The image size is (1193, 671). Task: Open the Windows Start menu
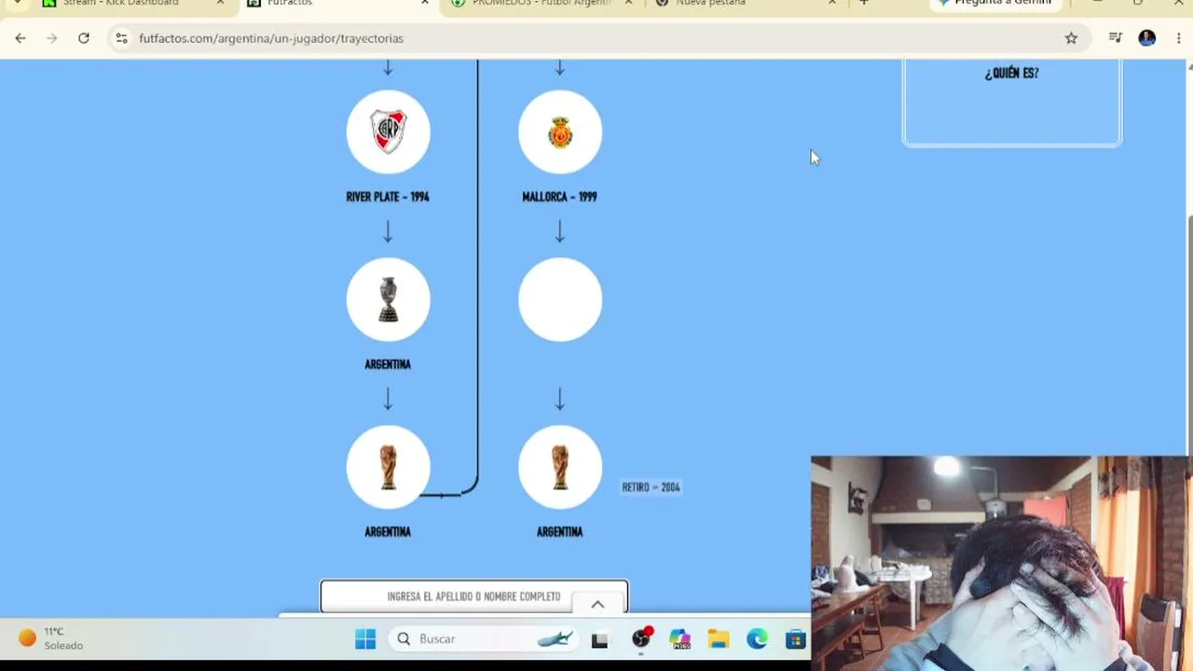(x=365, y=638)
